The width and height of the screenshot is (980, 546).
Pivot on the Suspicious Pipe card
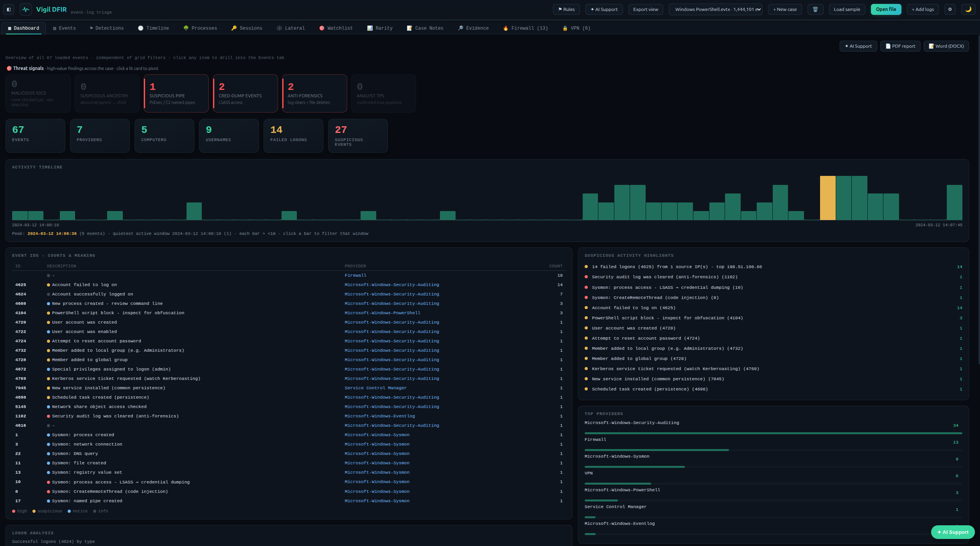coord(176,93)
